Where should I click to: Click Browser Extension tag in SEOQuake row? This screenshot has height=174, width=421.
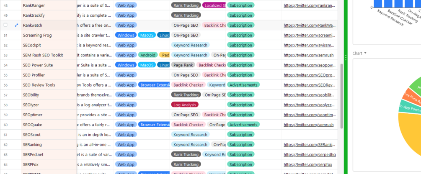click(x=154, y=124)
